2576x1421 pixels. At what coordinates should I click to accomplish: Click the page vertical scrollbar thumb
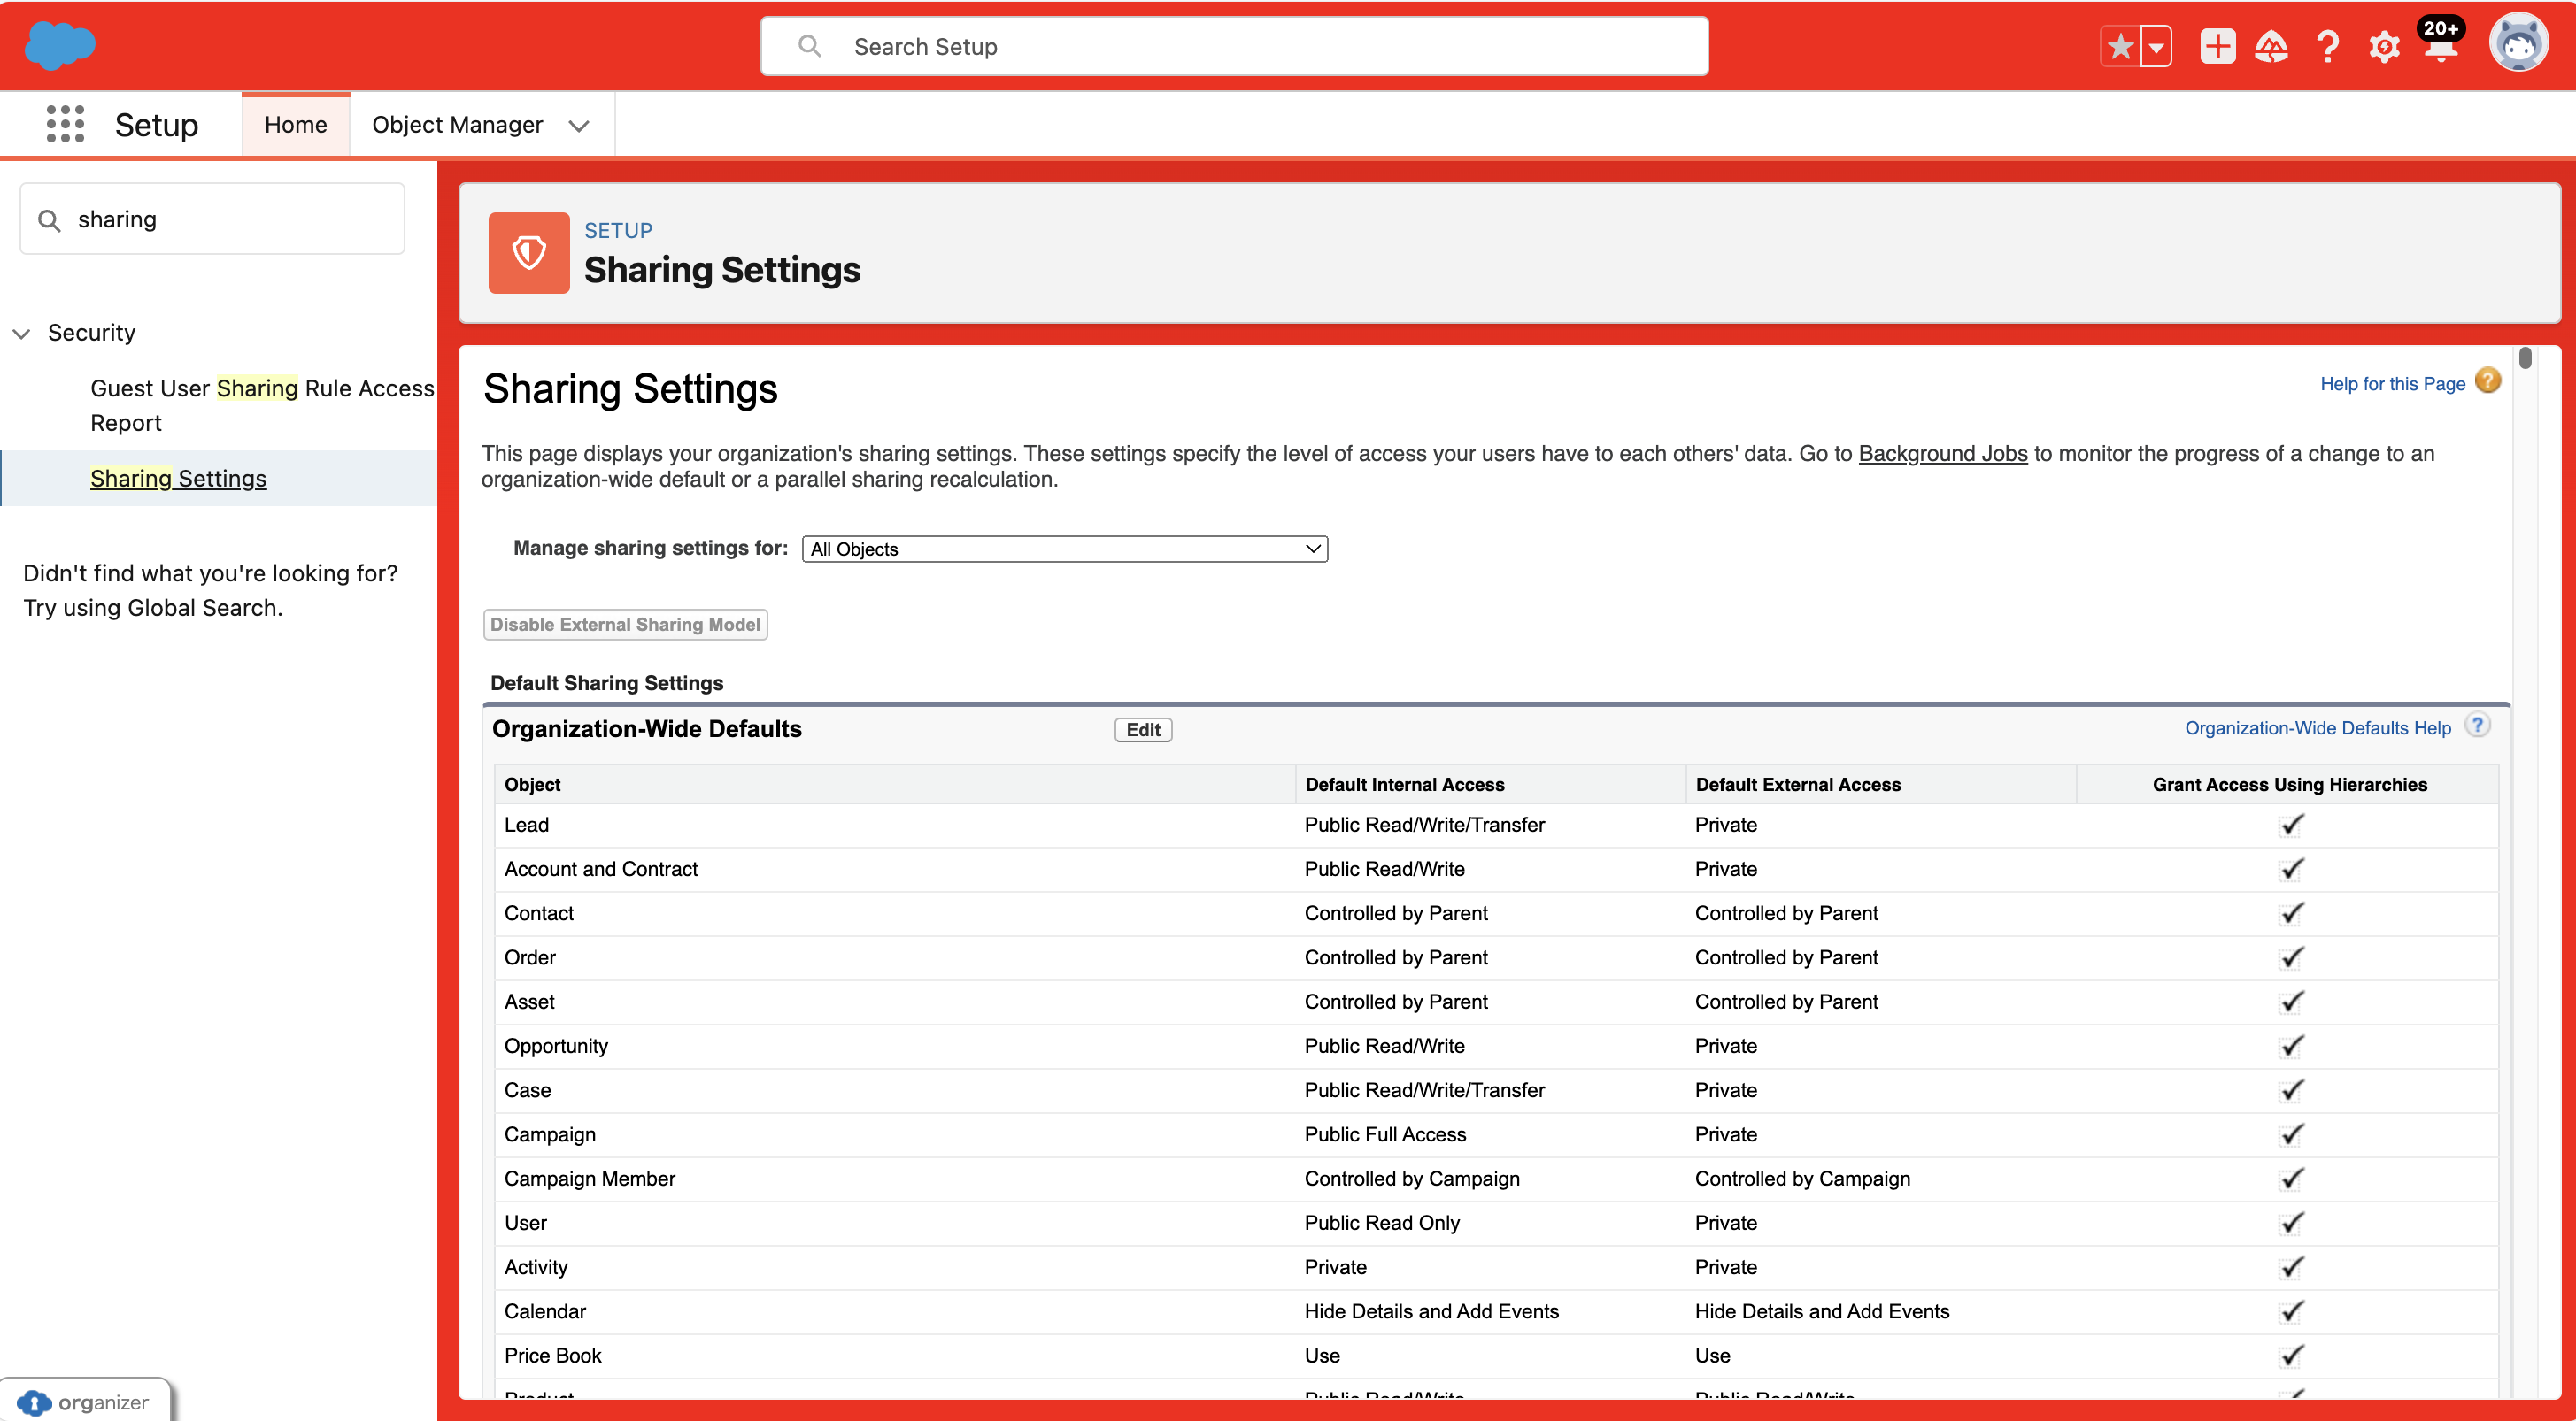(x=2525, y=357)
